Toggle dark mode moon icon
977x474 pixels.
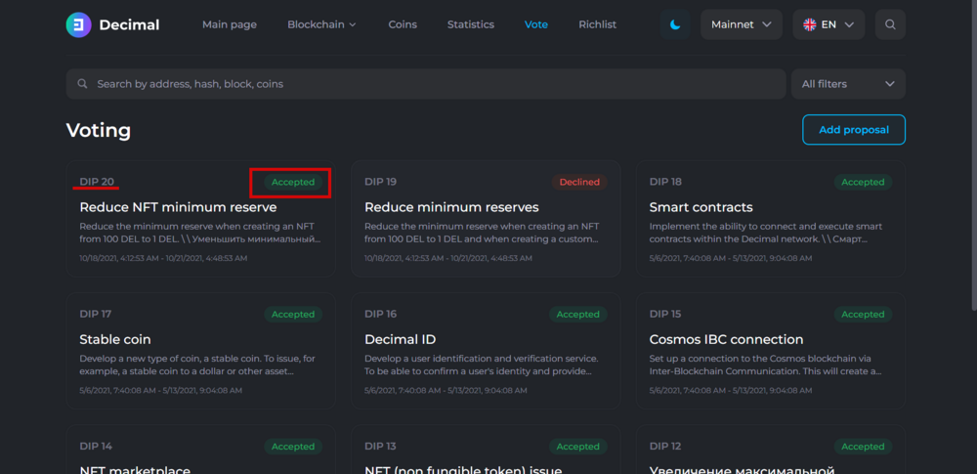pyautogui.click(x=675, y=25)
